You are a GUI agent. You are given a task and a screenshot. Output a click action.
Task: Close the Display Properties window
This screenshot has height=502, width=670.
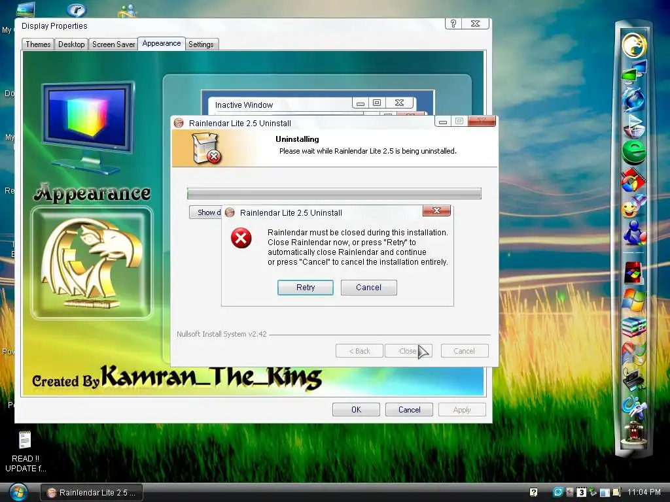pos(475,24)
